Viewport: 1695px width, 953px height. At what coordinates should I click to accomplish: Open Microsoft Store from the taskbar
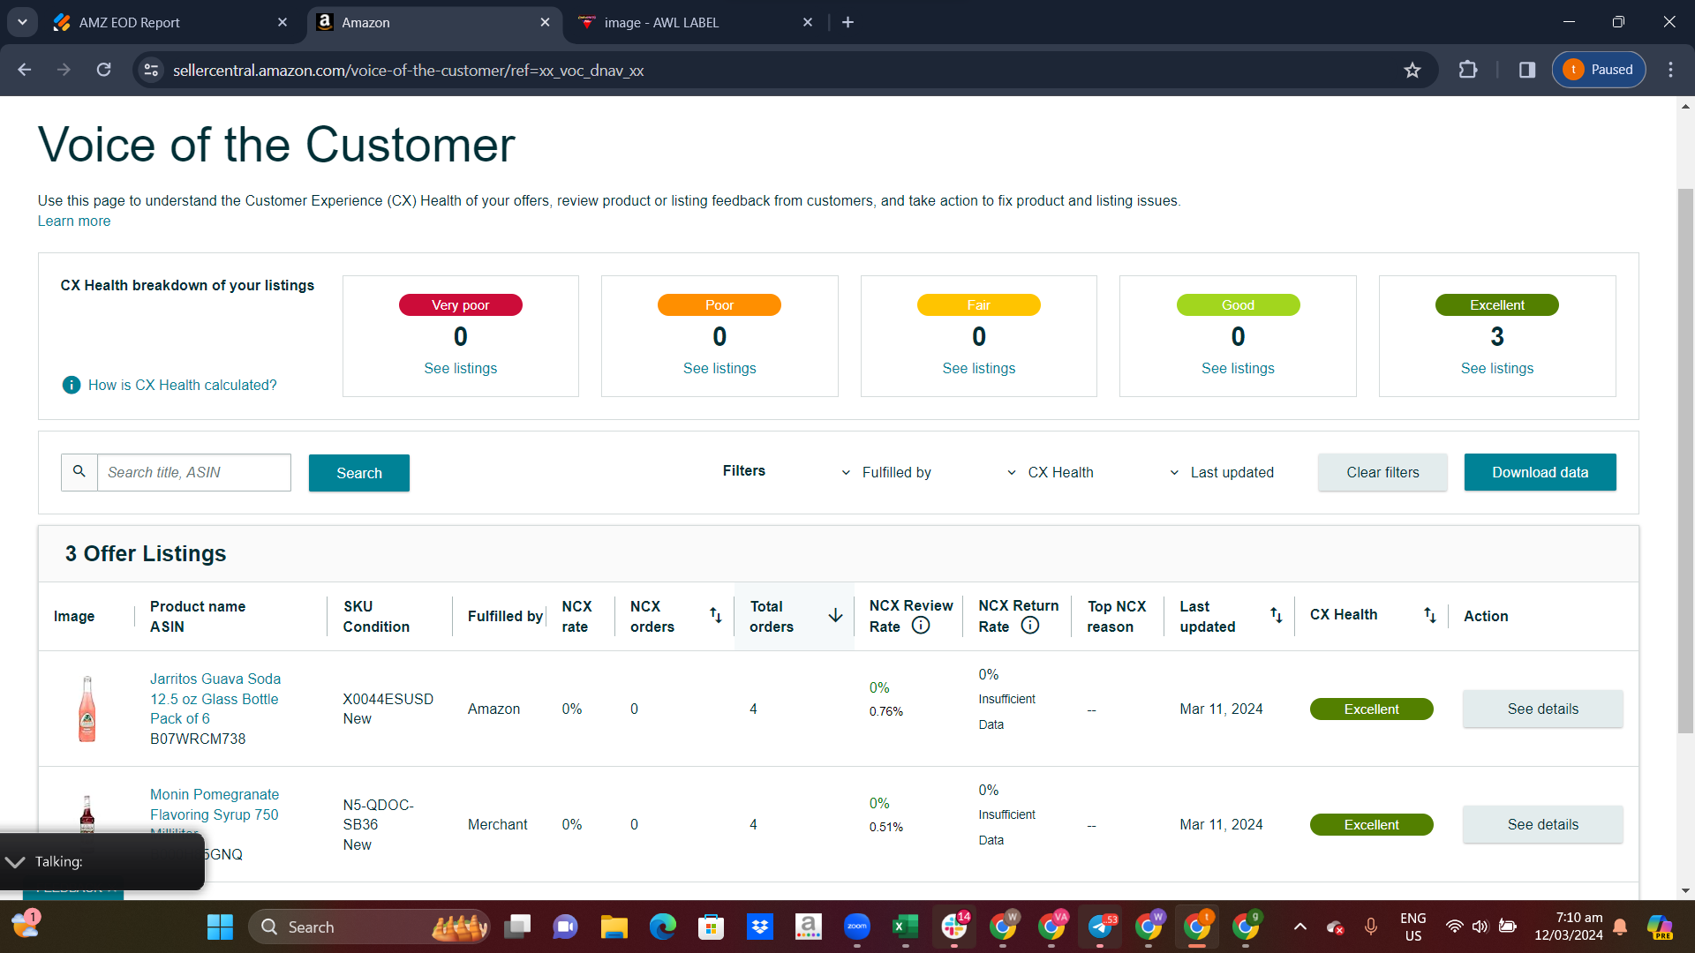pos(711,927)
